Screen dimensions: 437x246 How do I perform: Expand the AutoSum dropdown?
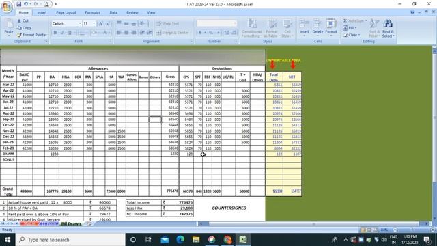pyautogui.click(x=366, y=21)
